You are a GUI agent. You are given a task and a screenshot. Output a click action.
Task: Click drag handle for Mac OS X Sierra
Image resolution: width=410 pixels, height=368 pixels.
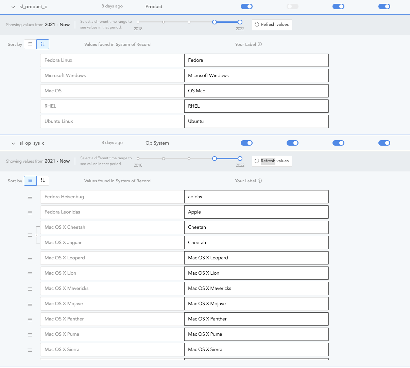[x=30, y=350]
